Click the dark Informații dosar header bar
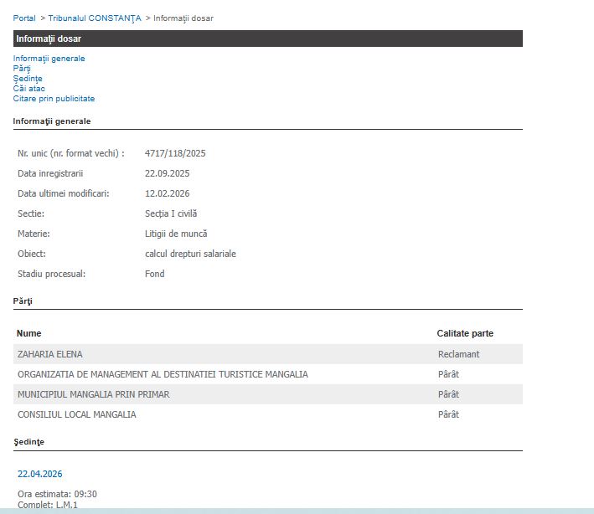594x514 pixels. point(267,39)
